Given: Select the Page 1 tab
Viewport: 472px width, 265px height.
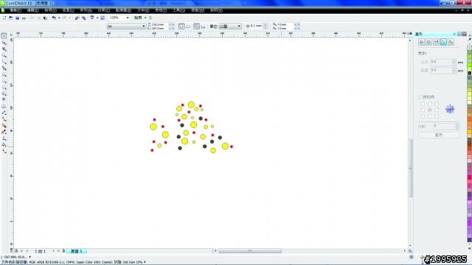Looking at the screenshot, I should point(77,251).
